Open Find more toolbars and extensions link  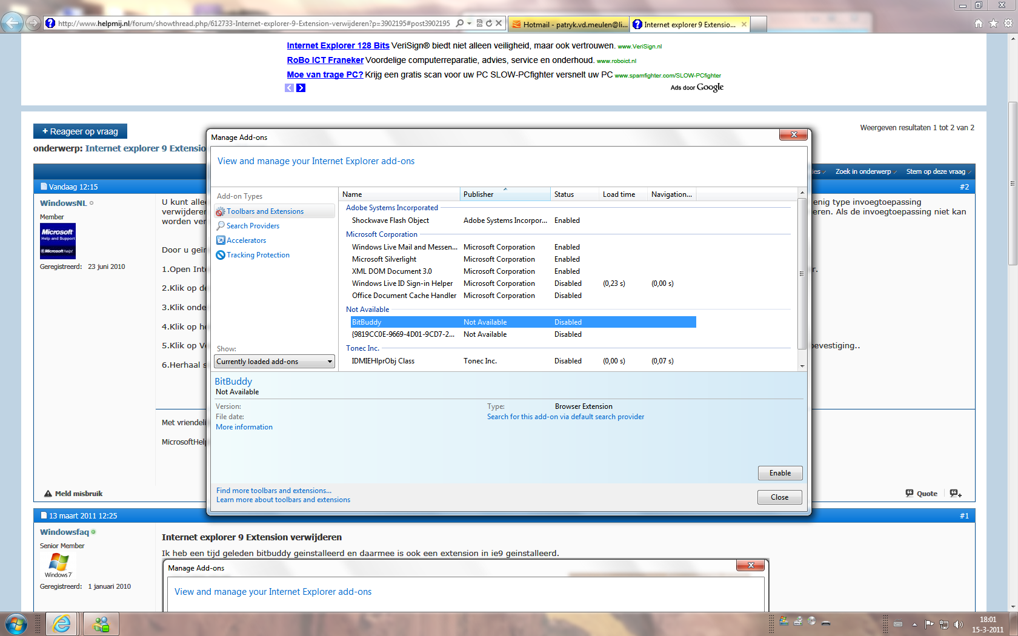[x=274, y=491]
